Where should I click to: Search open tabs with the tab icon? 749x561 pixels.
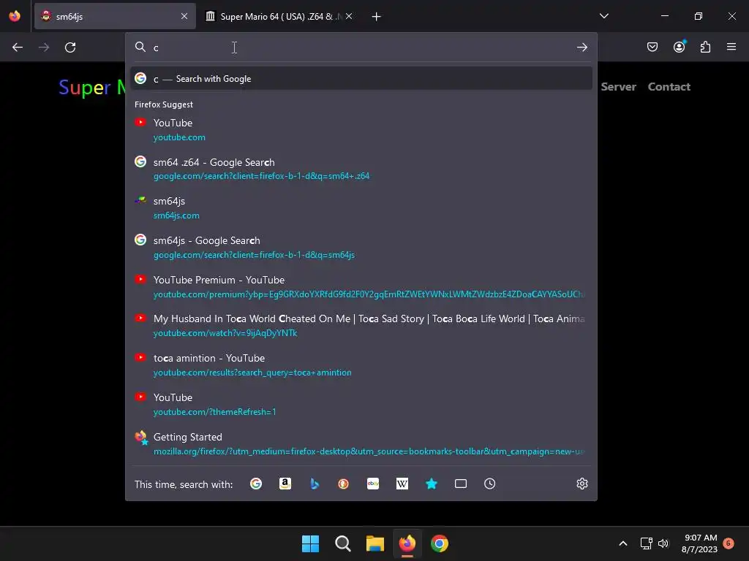coord(461,484)
